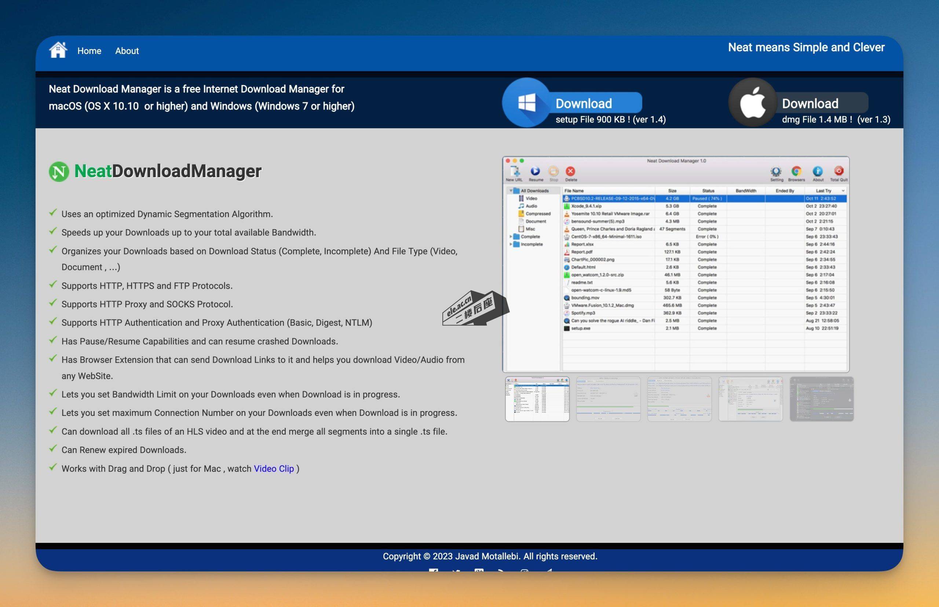The image size is (939, 607).
Task: Click the green N NeatDownloadManager logo
Action: click(x=59, y=171)
